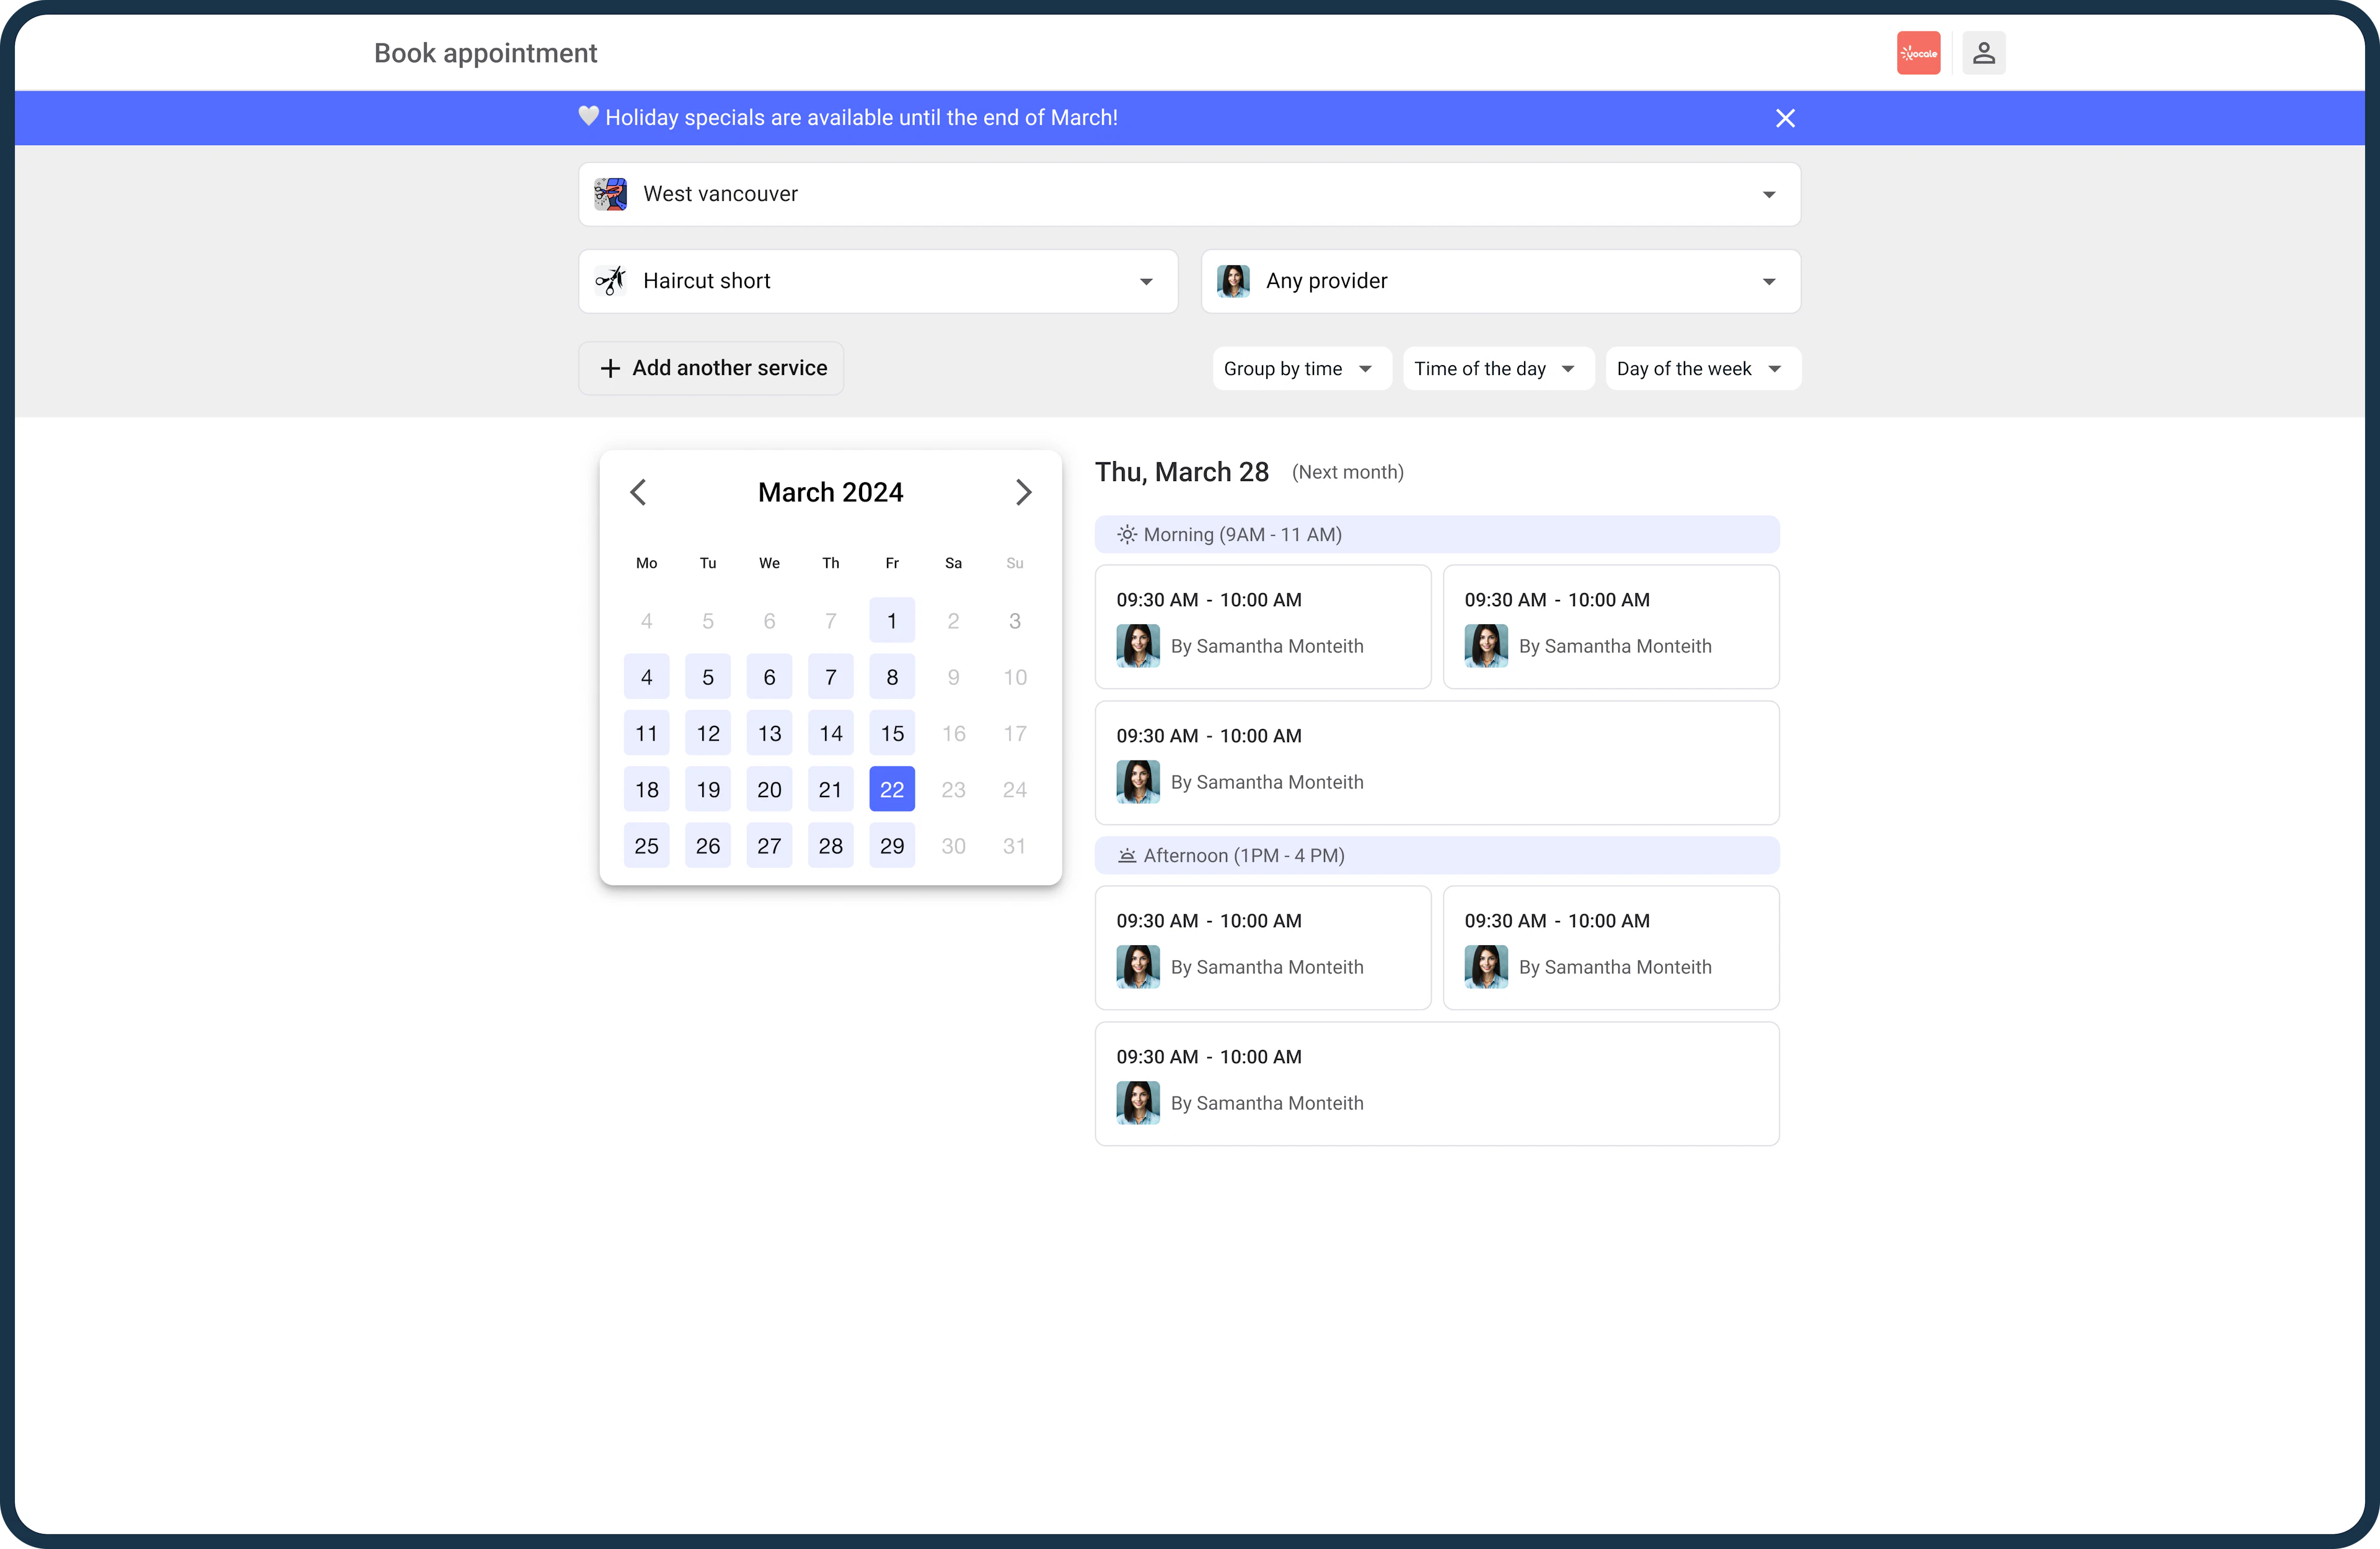Open the Day of the week dropdown
Image resolution: width=2380 pixels, height=1549 pixels.
(x=1702, y=368)
